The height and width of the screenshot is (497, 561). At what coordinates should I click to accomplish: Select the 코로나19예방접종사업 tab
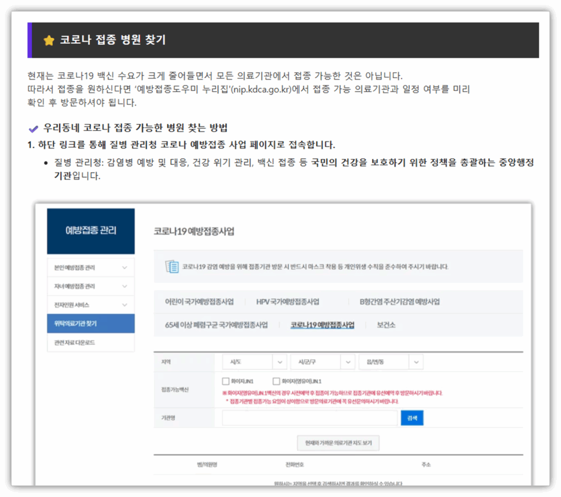[322, 325]
